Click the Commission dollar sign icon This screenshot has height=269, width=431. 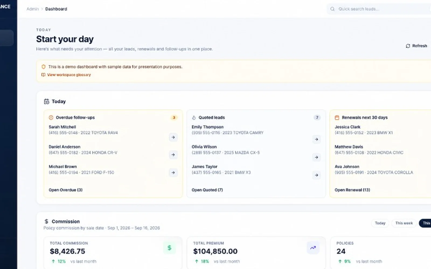(46, 221)
